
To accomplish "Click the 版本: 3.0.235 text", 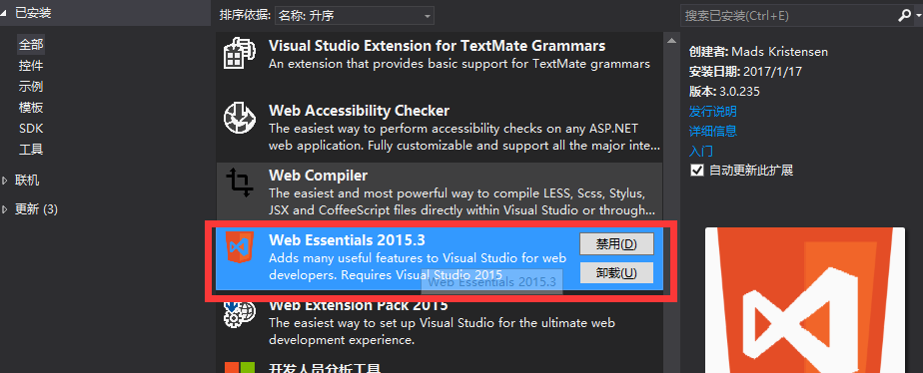I will click(x=724, y=92).
